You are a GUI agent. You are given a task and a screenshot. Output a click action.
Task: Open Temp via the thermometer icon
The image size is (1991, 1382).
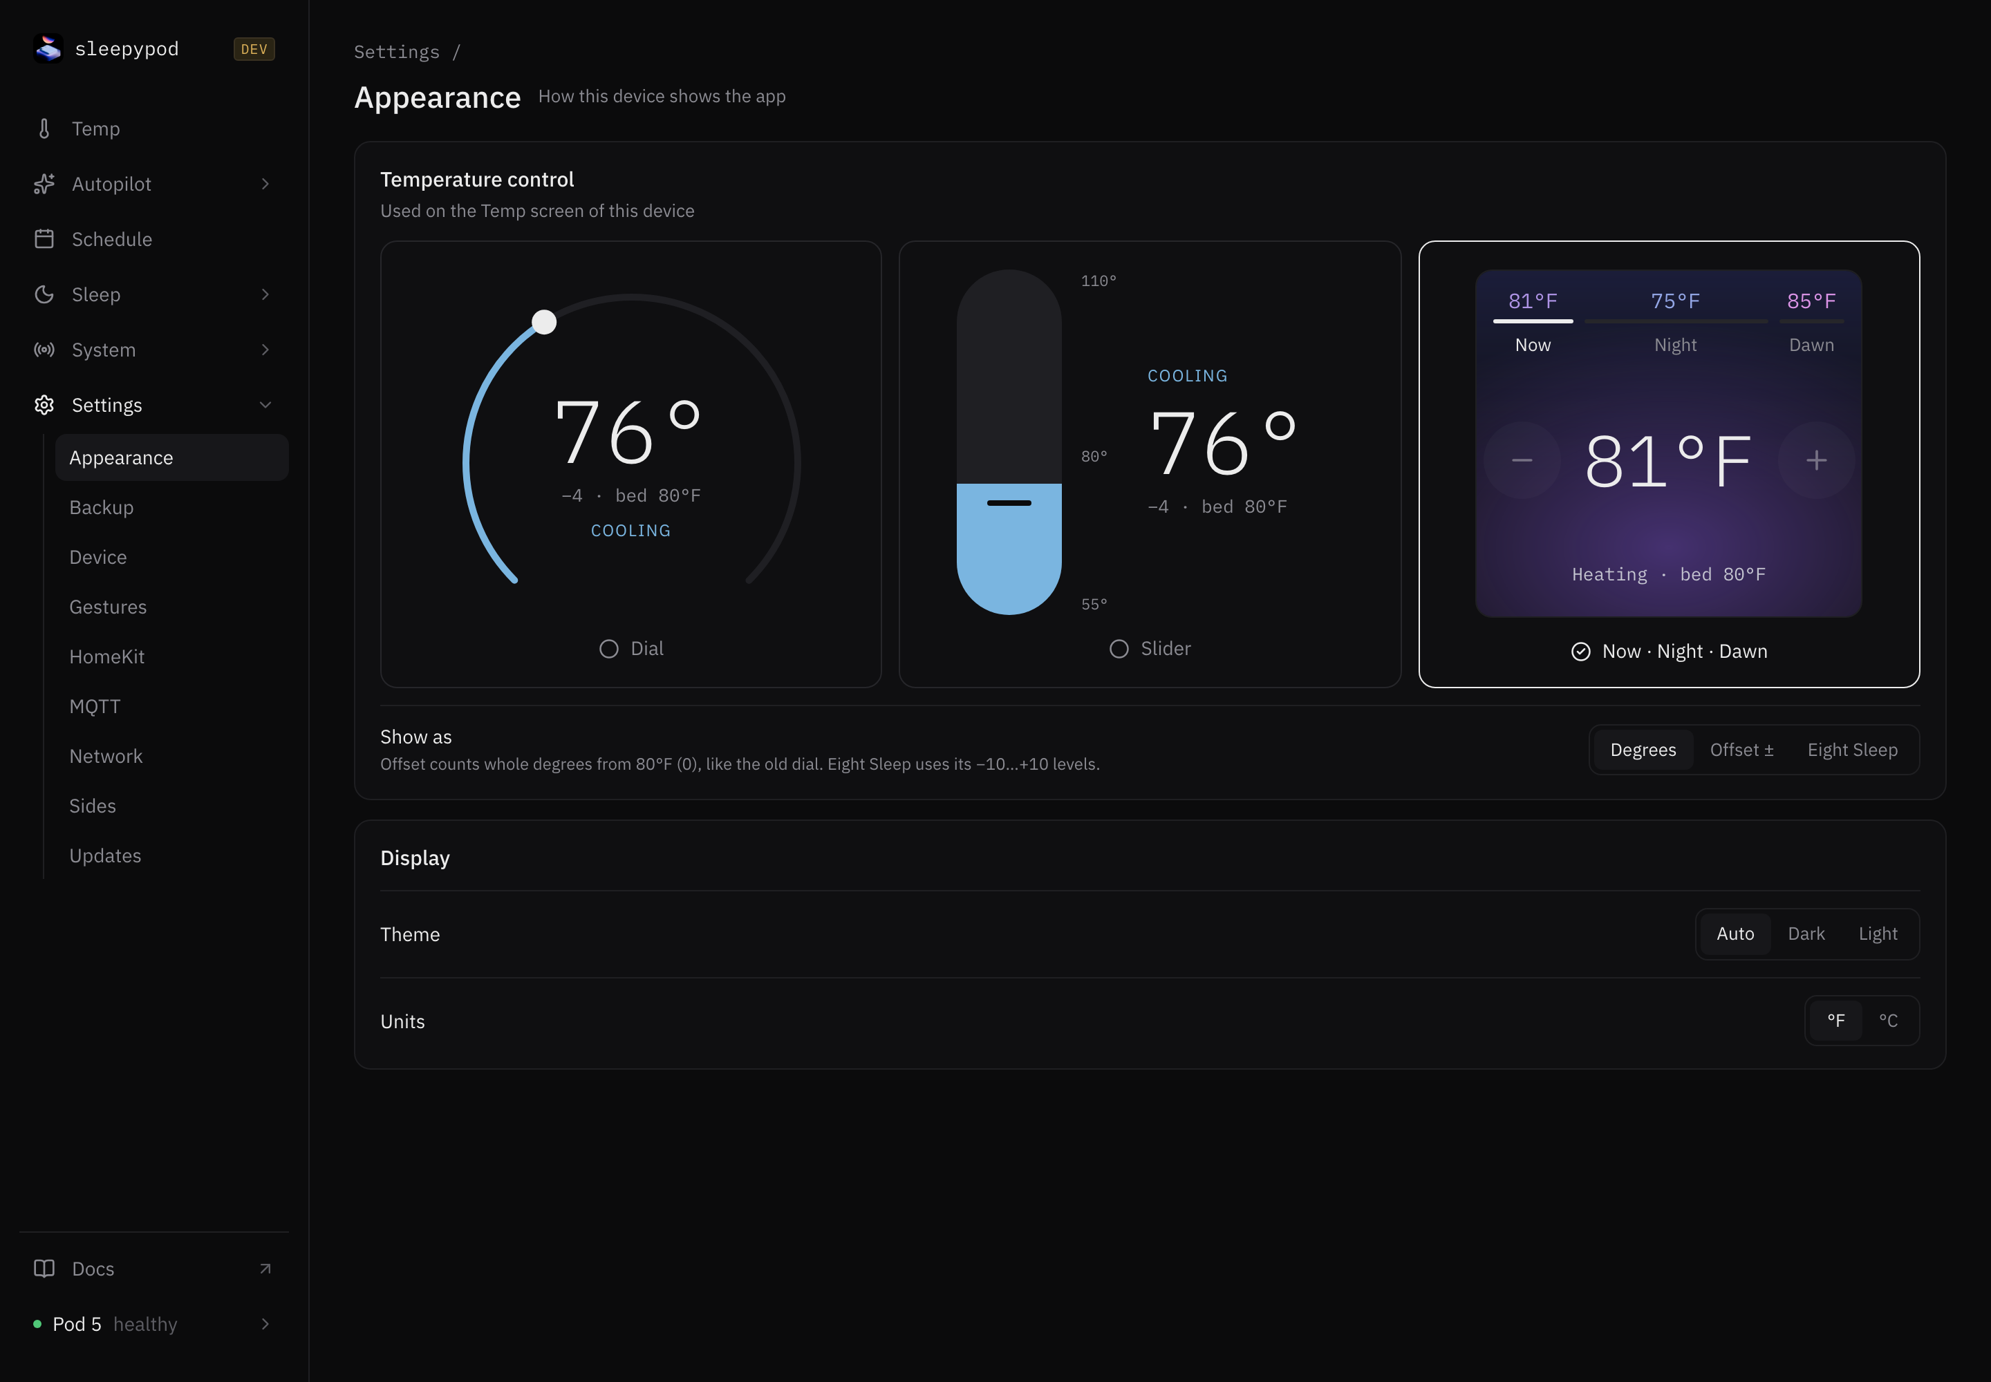pyautogui.click(x=44, y=128)
